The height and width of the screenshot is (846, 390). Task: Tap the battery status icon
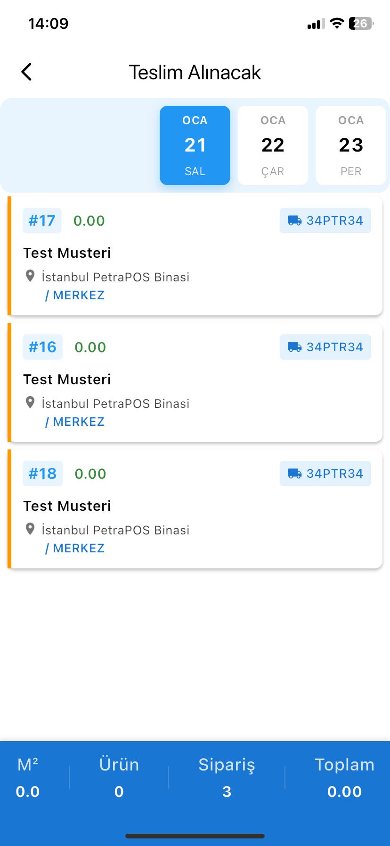[x=361, y=24]
